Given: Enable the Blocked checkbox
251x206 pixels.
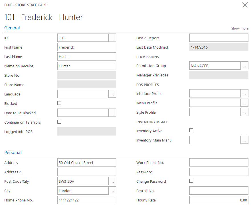Looking at the screenshot, I should pos(59,103).
